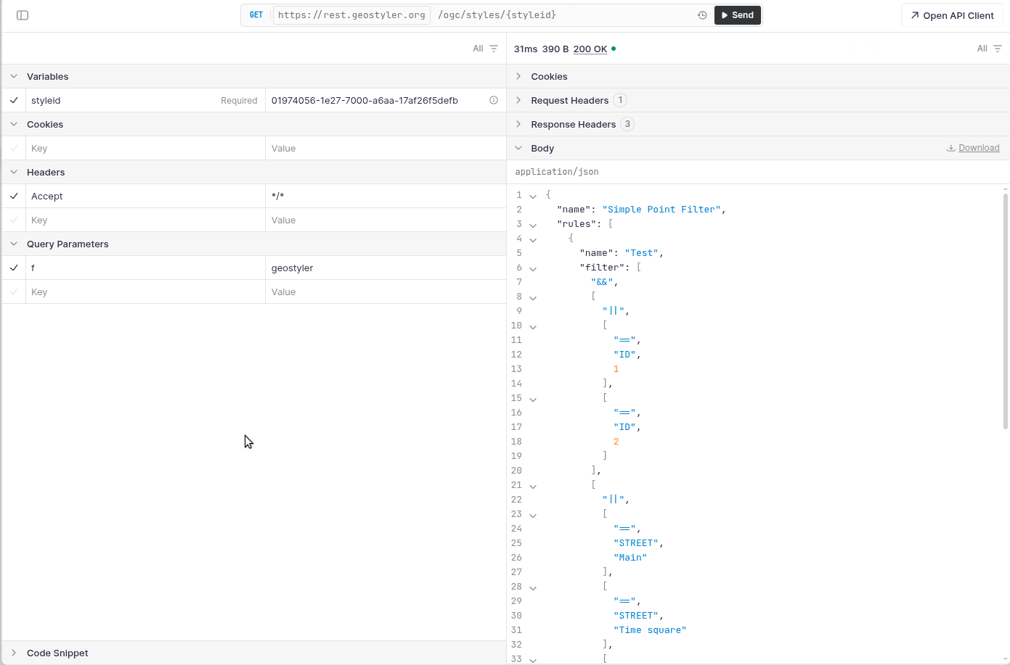Toggle the Accept header checkbox
Image resolution: width=1010 pixels, height=665 pixels.
coord(14,196)
